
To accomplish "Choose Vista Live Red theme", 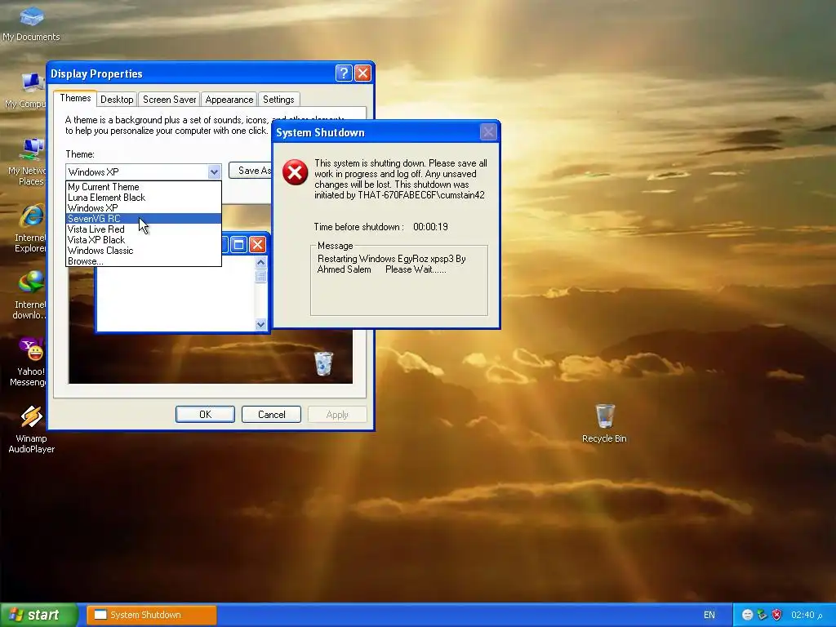I will click(144, 229).
